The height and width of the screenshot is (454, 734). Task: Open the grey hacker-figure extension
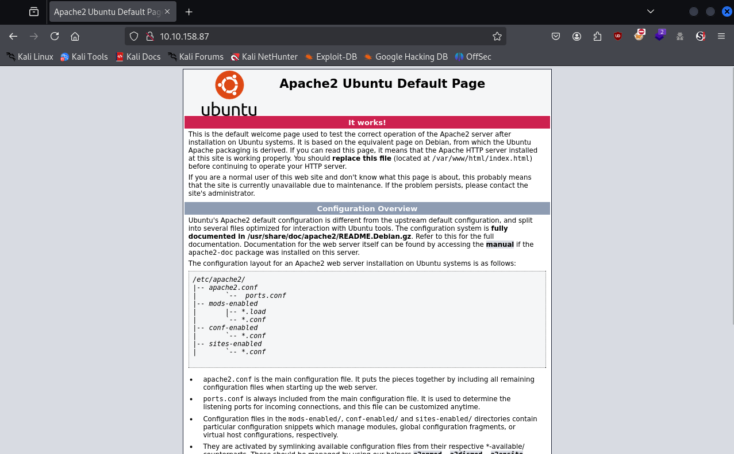(x=680, y=36)
